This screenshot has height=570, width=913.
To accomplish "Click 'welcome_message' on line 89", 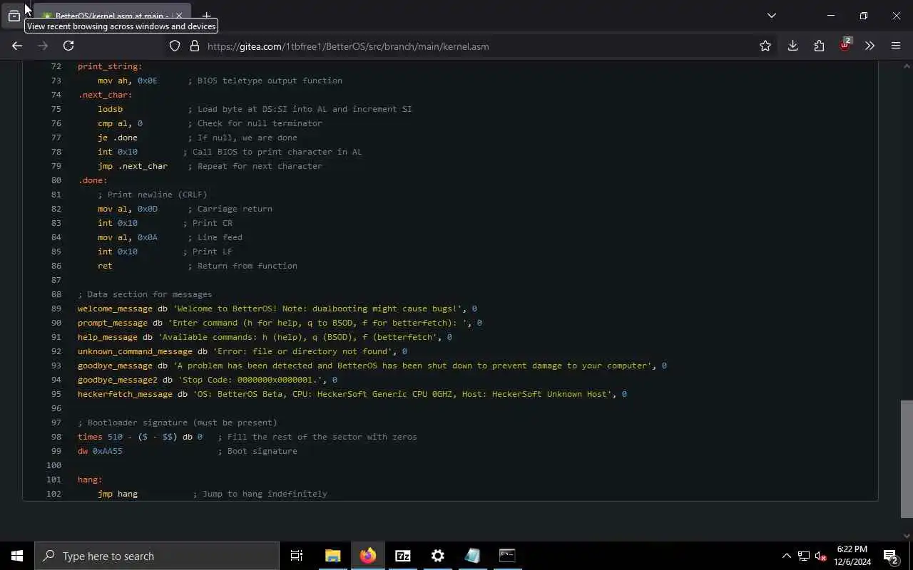I will 115,309.
